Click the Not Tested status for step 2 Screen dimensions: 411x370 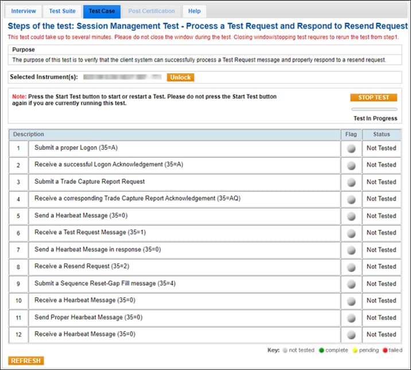381,165
